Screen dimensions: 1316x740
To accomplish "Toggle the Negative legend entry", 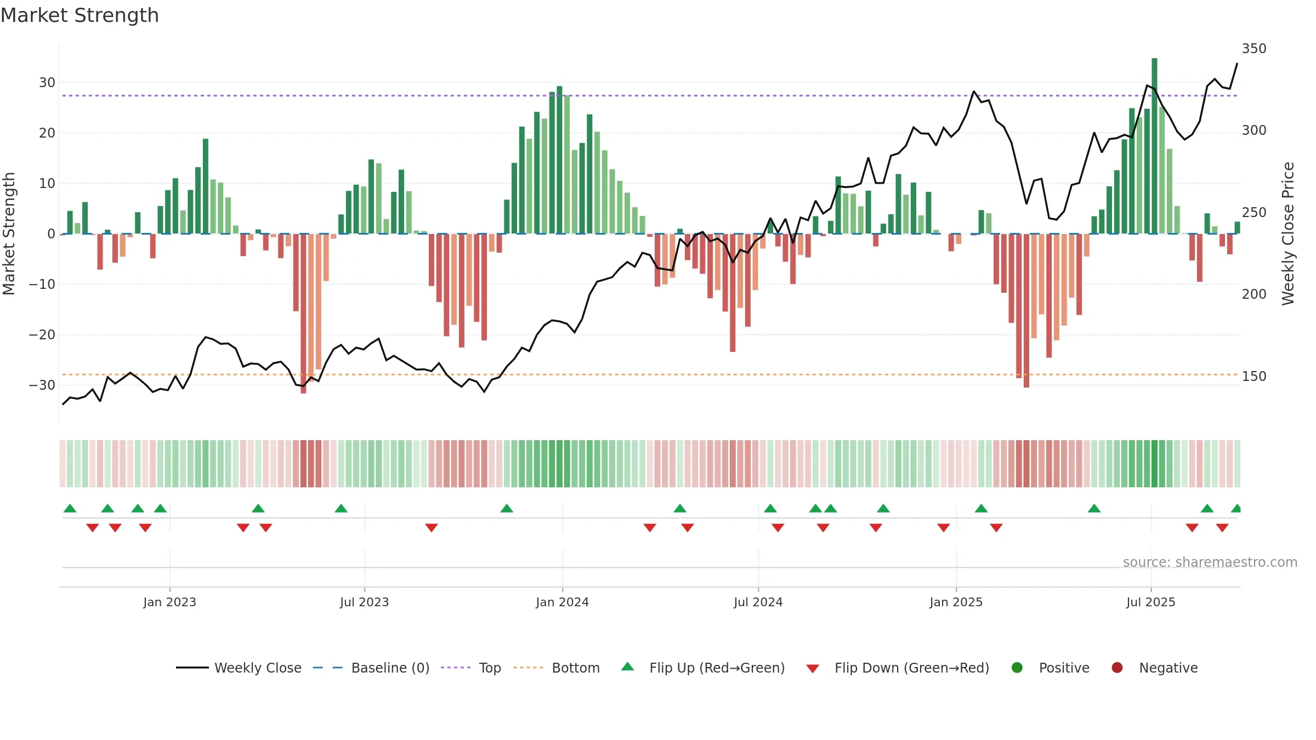I will [x=1154, y=668].
